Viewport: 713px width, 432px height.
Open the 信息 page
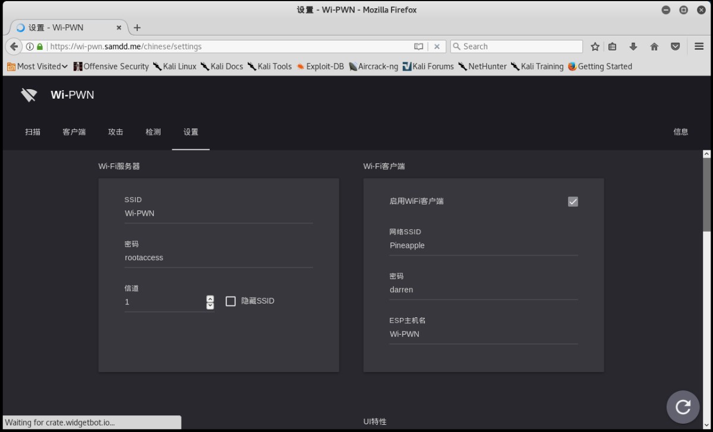point(681,132)
